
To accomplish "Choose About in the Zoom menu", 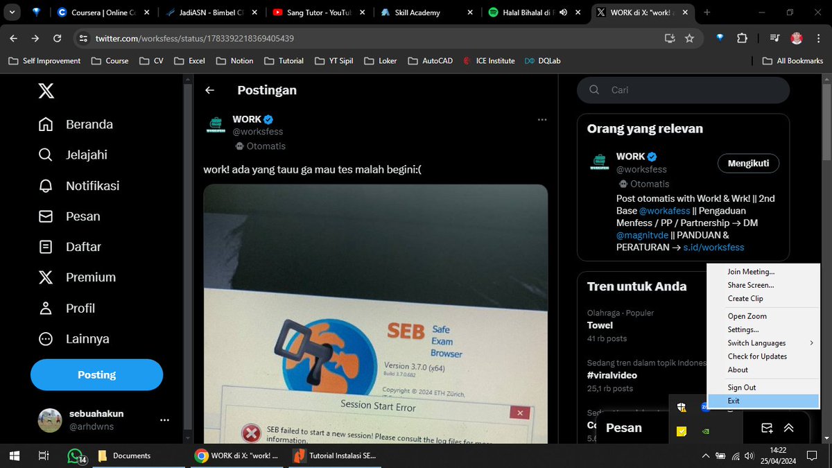I will [x=763, y=370].
